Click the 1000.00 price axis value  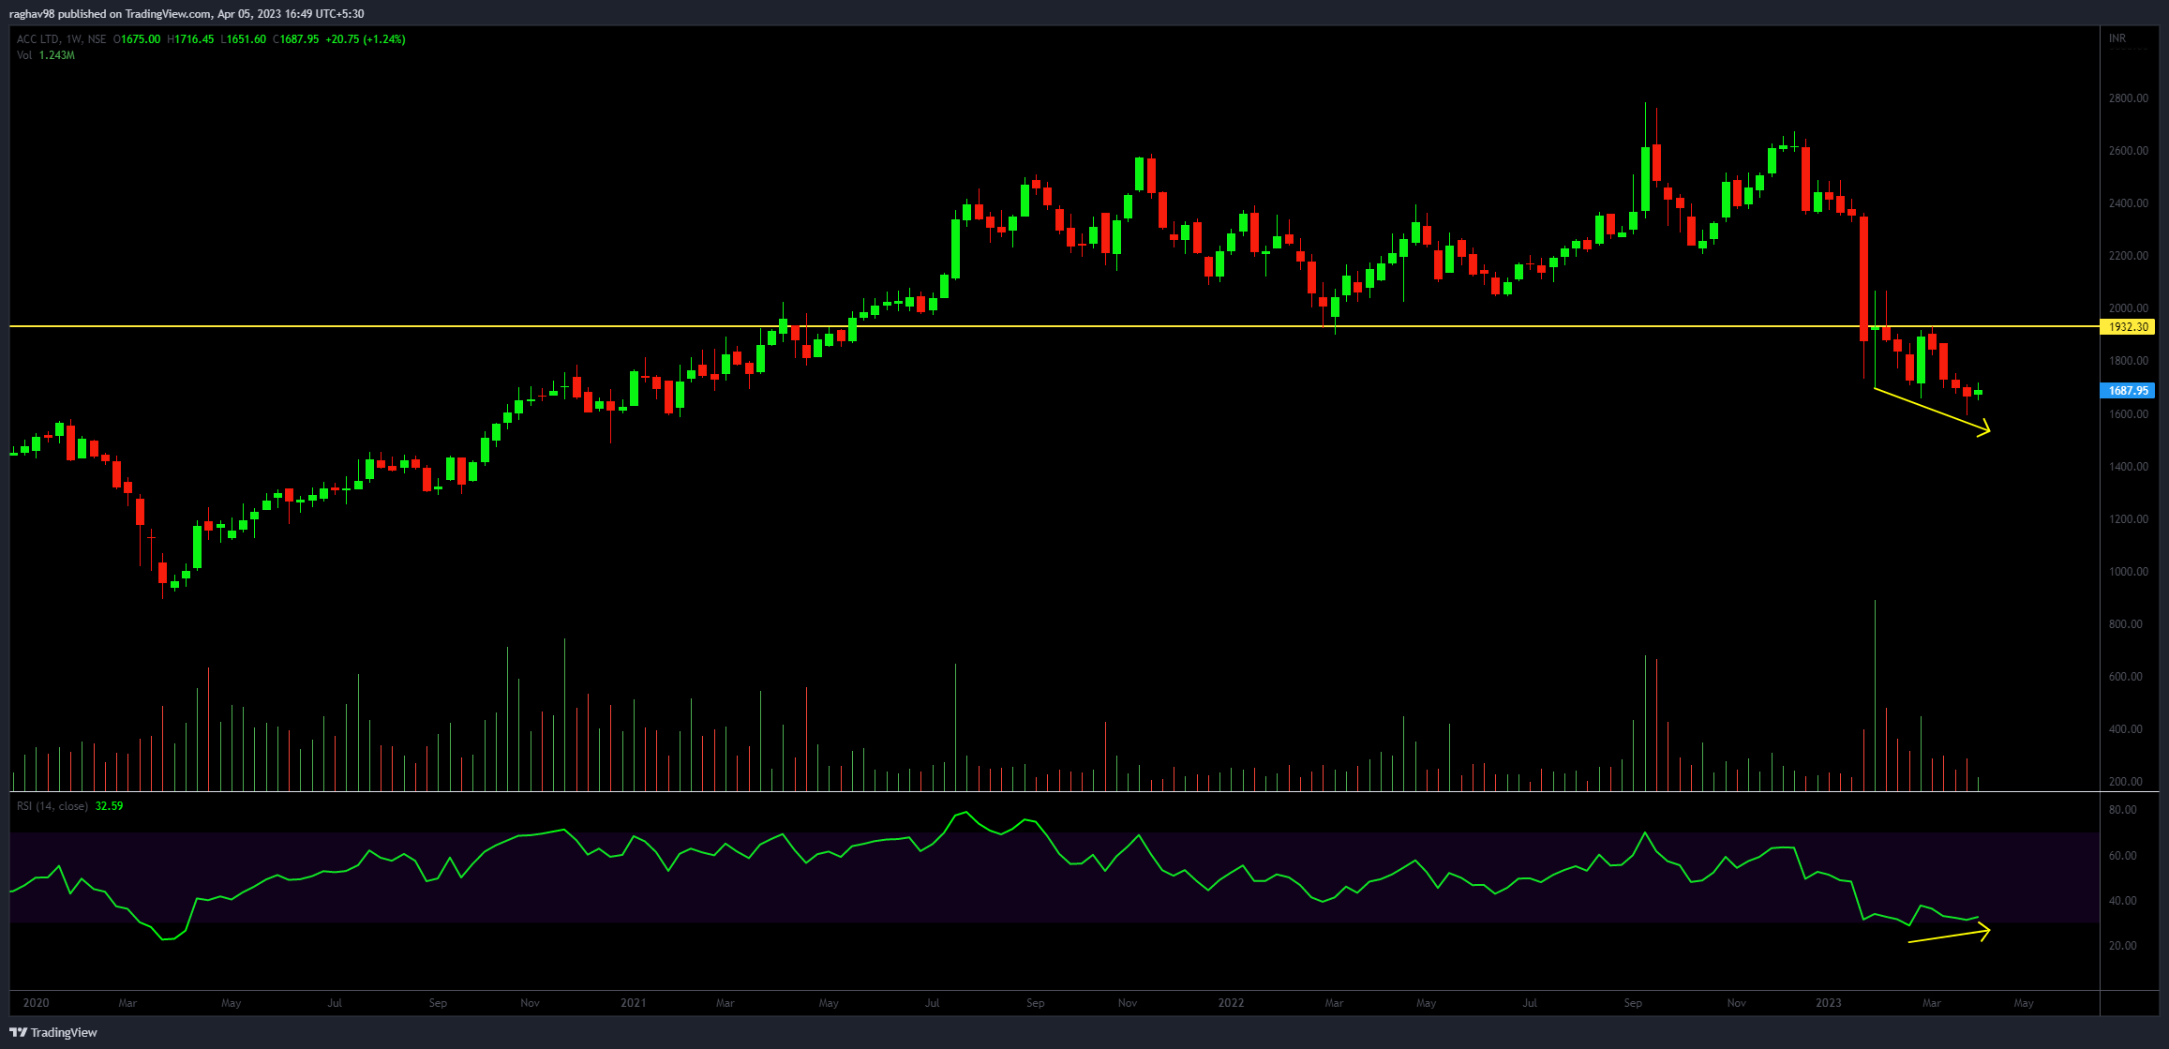click(2128, 572)
